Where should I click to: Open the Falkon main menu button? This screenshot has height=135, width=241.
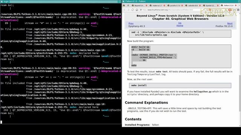(238, 10)
